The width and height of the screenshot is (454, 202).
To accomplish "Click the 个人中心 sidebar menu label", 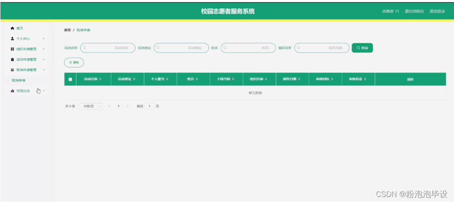I will tap(23, 38).
